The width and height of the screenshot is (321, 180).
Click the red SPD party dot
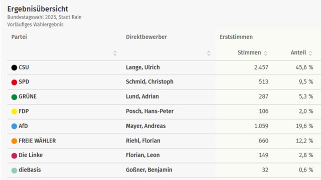tap(14, 82)
